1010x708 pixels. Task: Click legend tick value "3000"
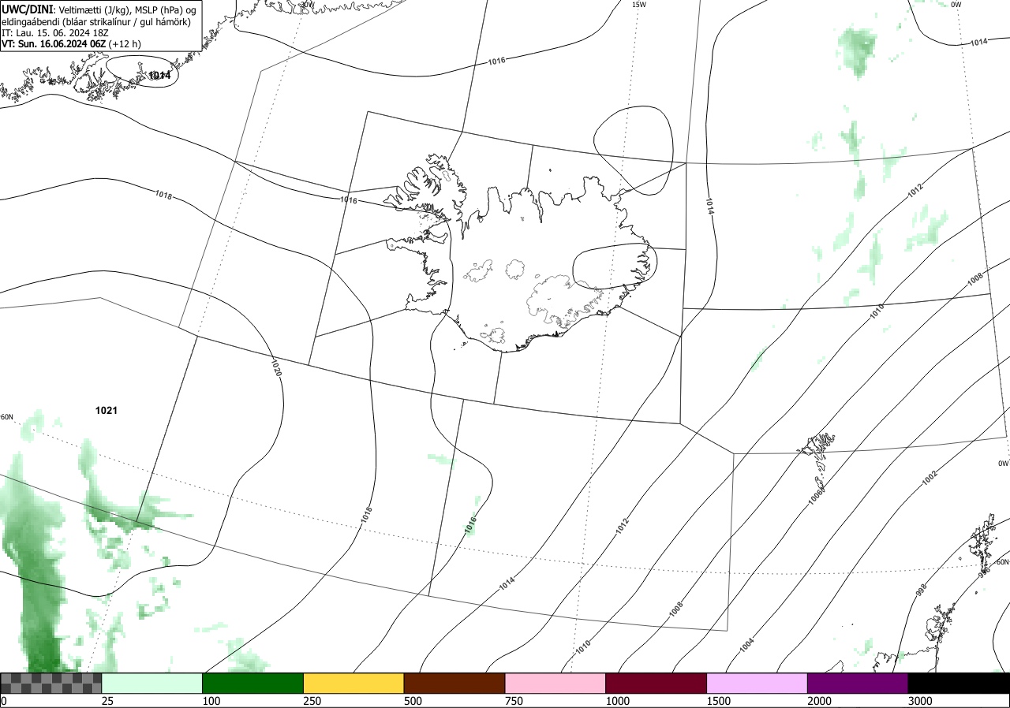point(920,701)
